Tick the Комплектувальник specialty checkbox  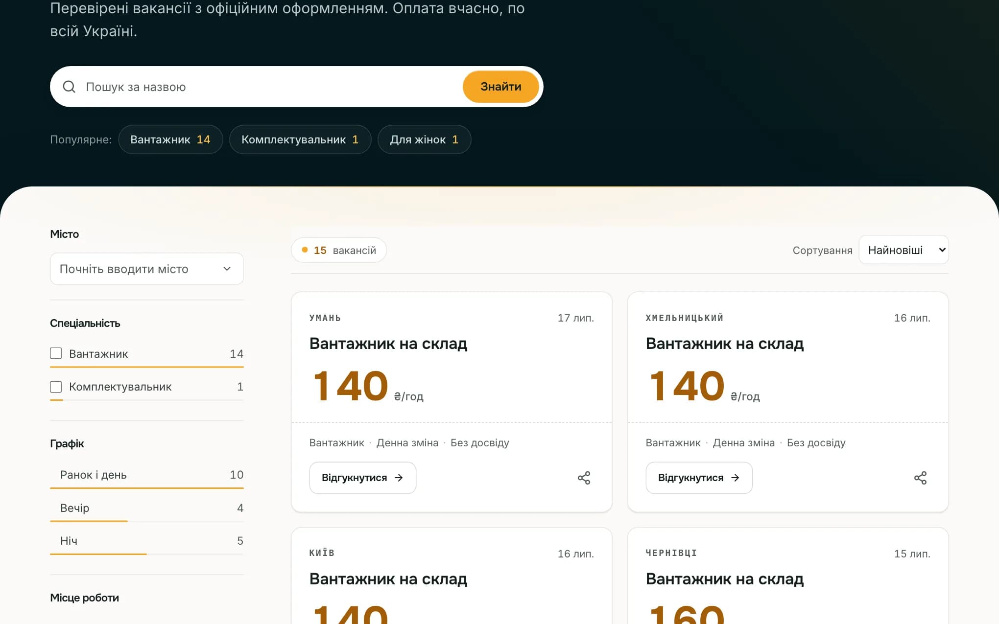click(56, 387)
